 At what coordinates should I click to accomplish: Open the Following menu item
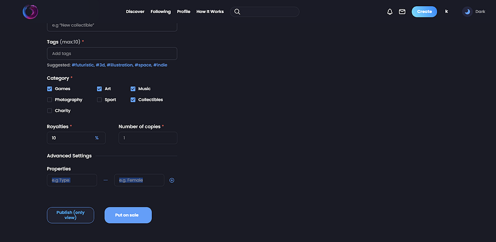(x=160, y=12)
